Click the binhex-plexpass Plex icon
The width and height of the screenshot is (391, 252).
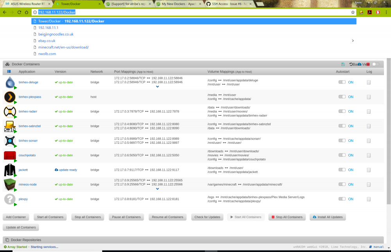tap(10, 97)
